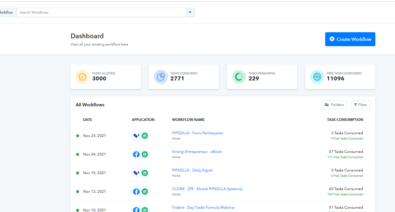395x212 pixels.
Task: Click the Nov 13, 2021 date cell
Action: 94,192
